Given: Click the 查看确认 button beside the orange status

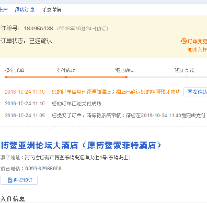Looking at the screenshot, I should click(x=195, y=92).
